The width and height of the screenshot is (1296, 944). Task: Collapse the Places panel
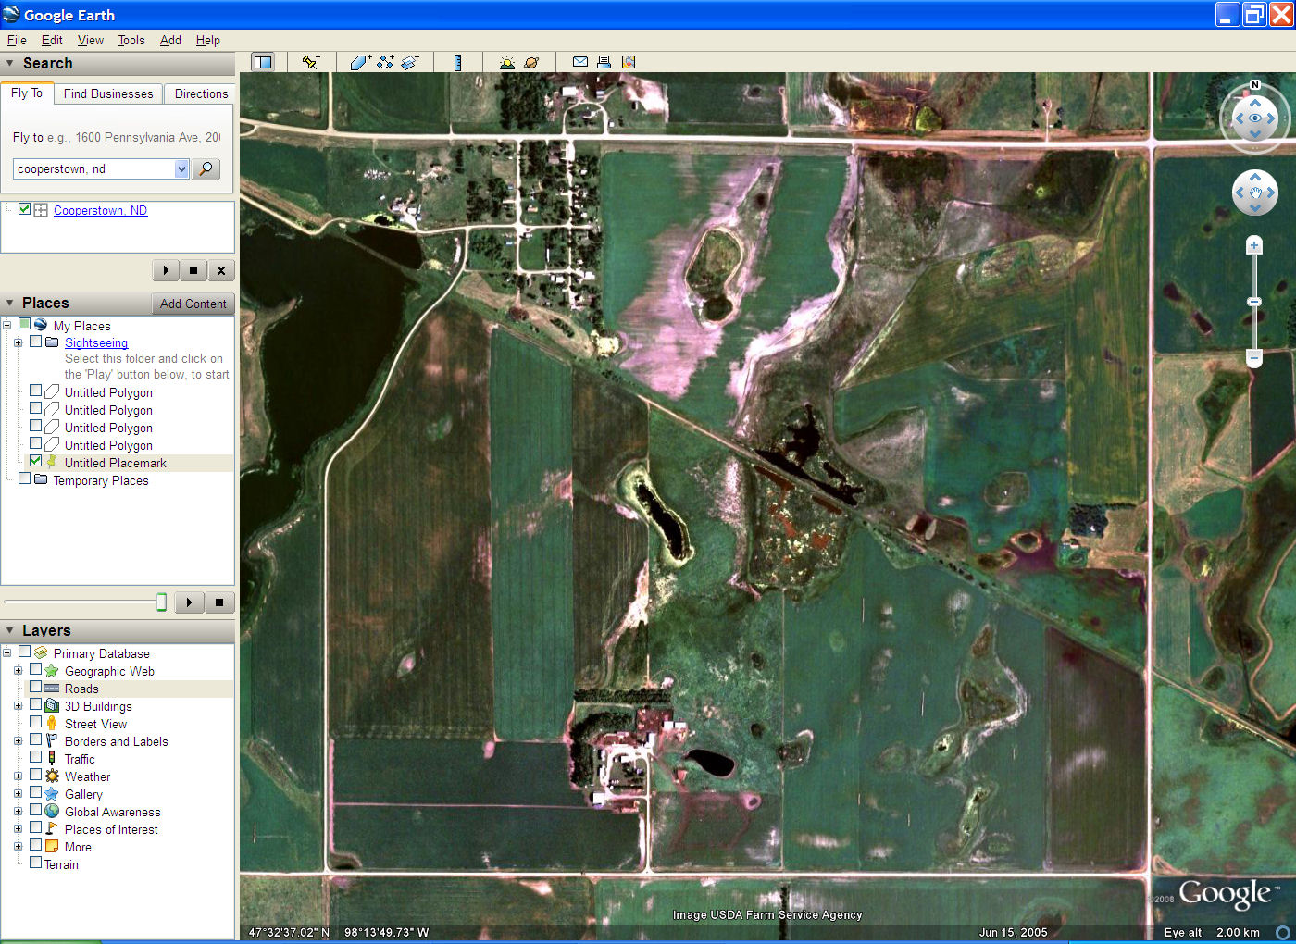click(10, 303)
